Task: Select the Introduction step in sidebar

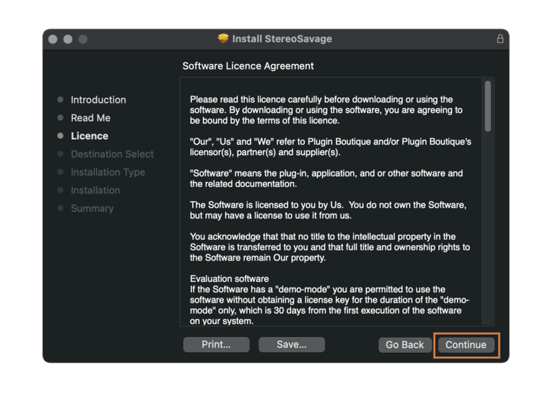Action: click(98, 100)
